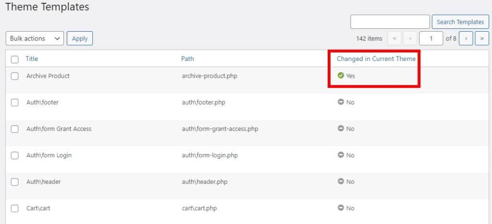Click the current page number field
Viewport: 492px width, 224px height.
point(431,38)
